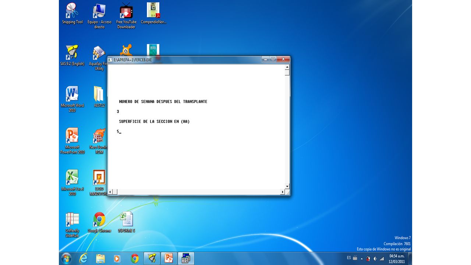This screenshot has width=471, height=265.
Task: Click the entered value '5' in console
Action: (118, 131)
